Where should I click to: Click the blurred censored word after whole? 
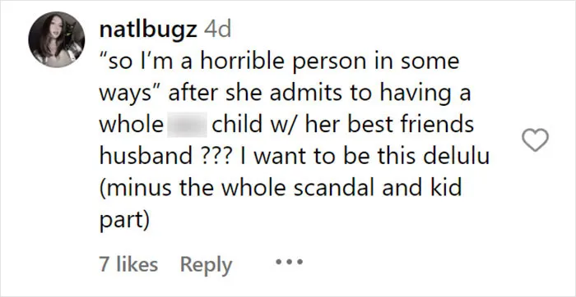[187, 125]
